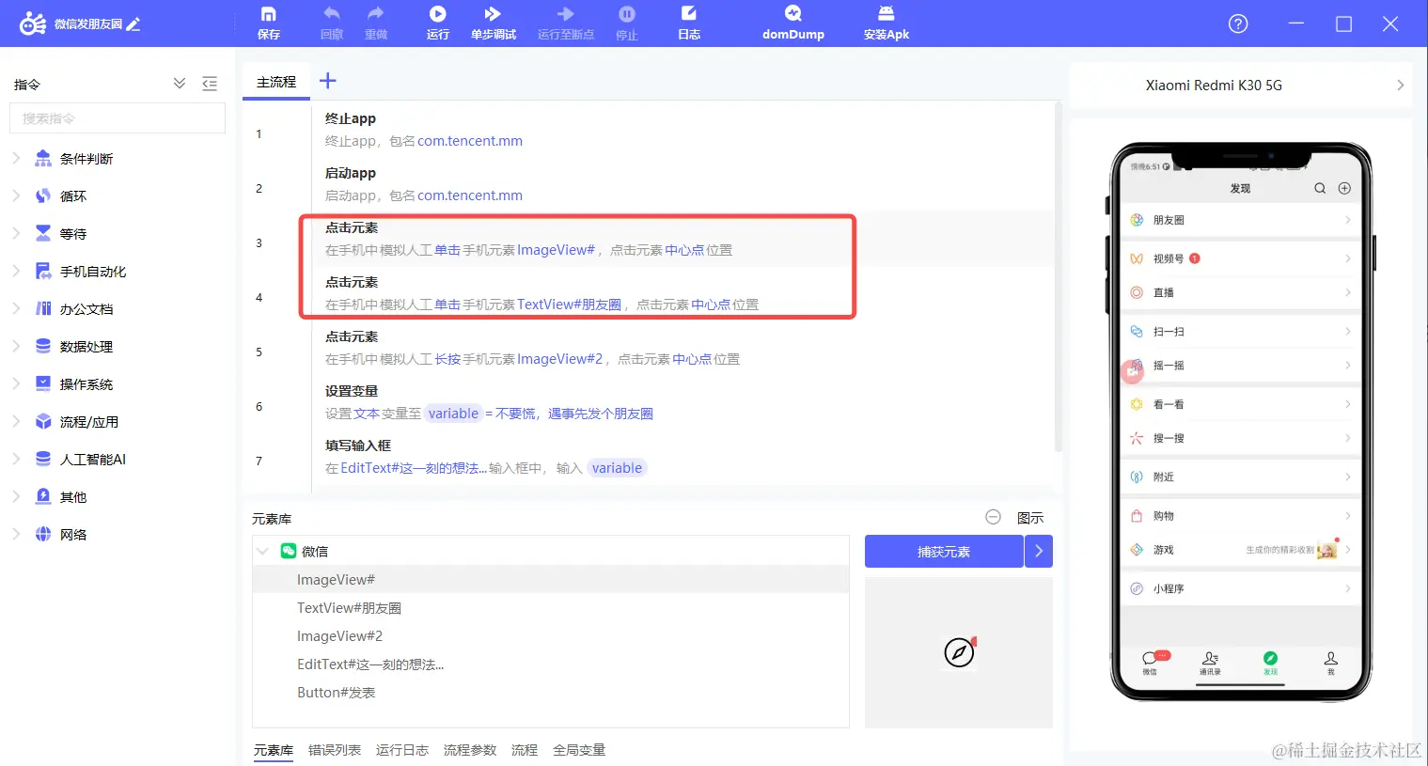Image resolution: width=1428 pixels, height=766 pixels.
Task: Expand the 等待 tree arrow
Action: click(16, 234)
